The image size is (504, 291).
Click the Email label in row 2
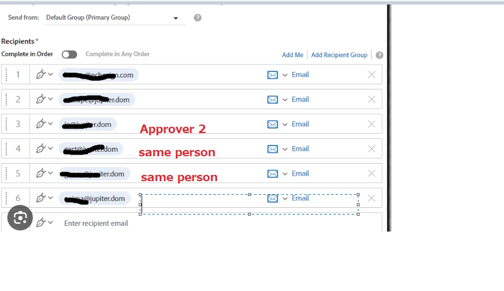point(300,99)
